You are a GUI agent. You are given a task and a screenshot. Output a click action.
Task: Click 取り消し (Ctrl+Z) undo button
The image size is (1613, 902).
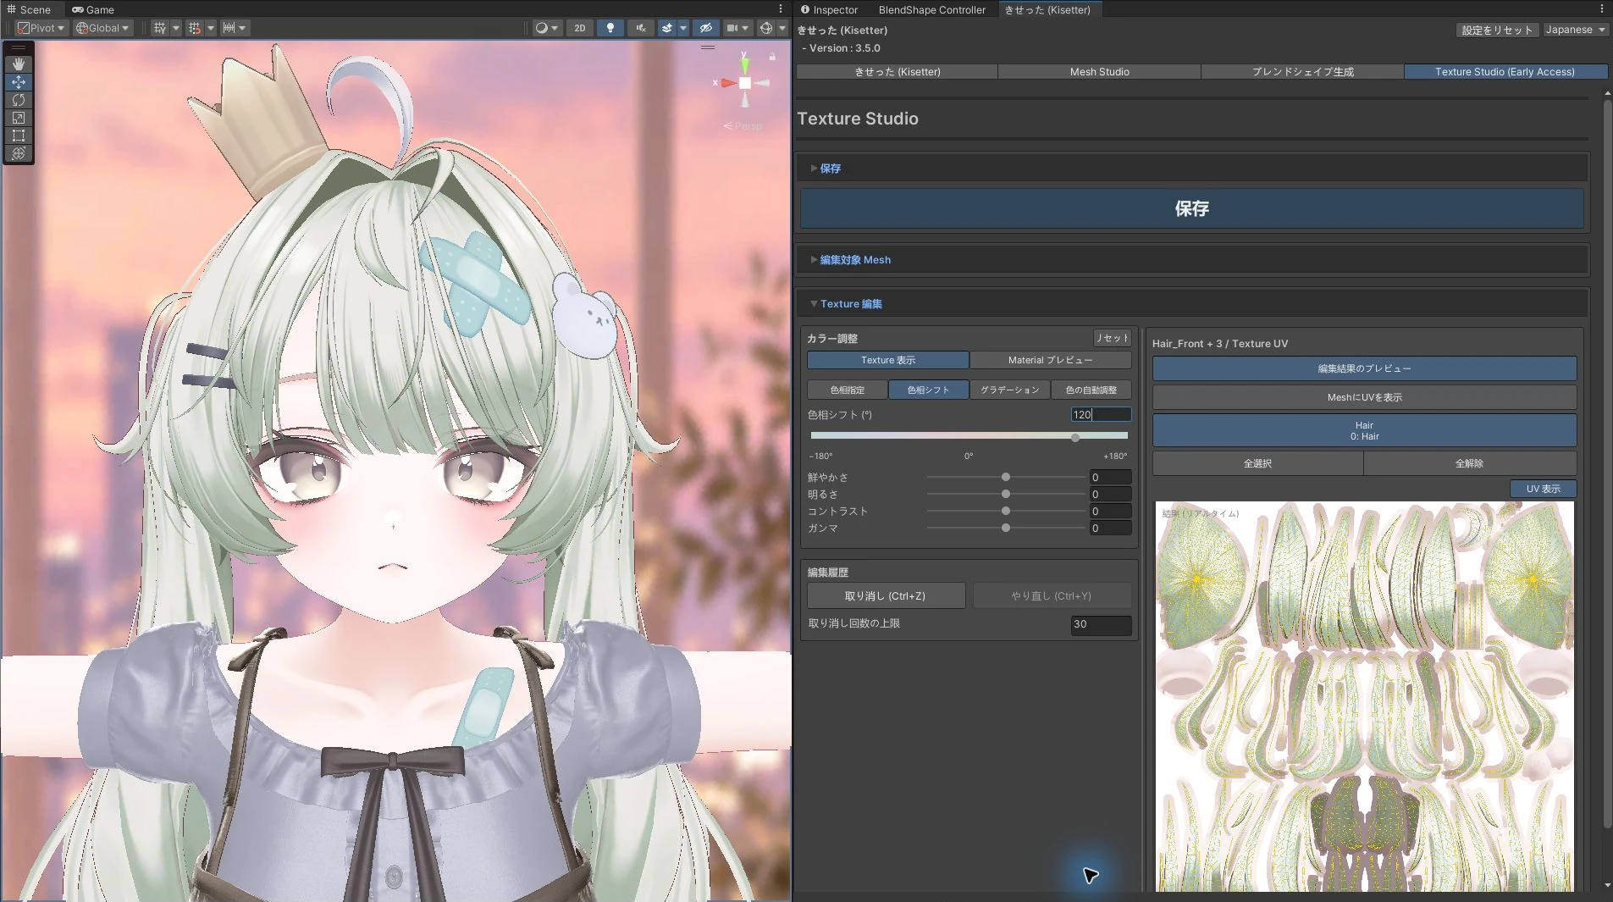pyautogui.click(x=886, y=595)
